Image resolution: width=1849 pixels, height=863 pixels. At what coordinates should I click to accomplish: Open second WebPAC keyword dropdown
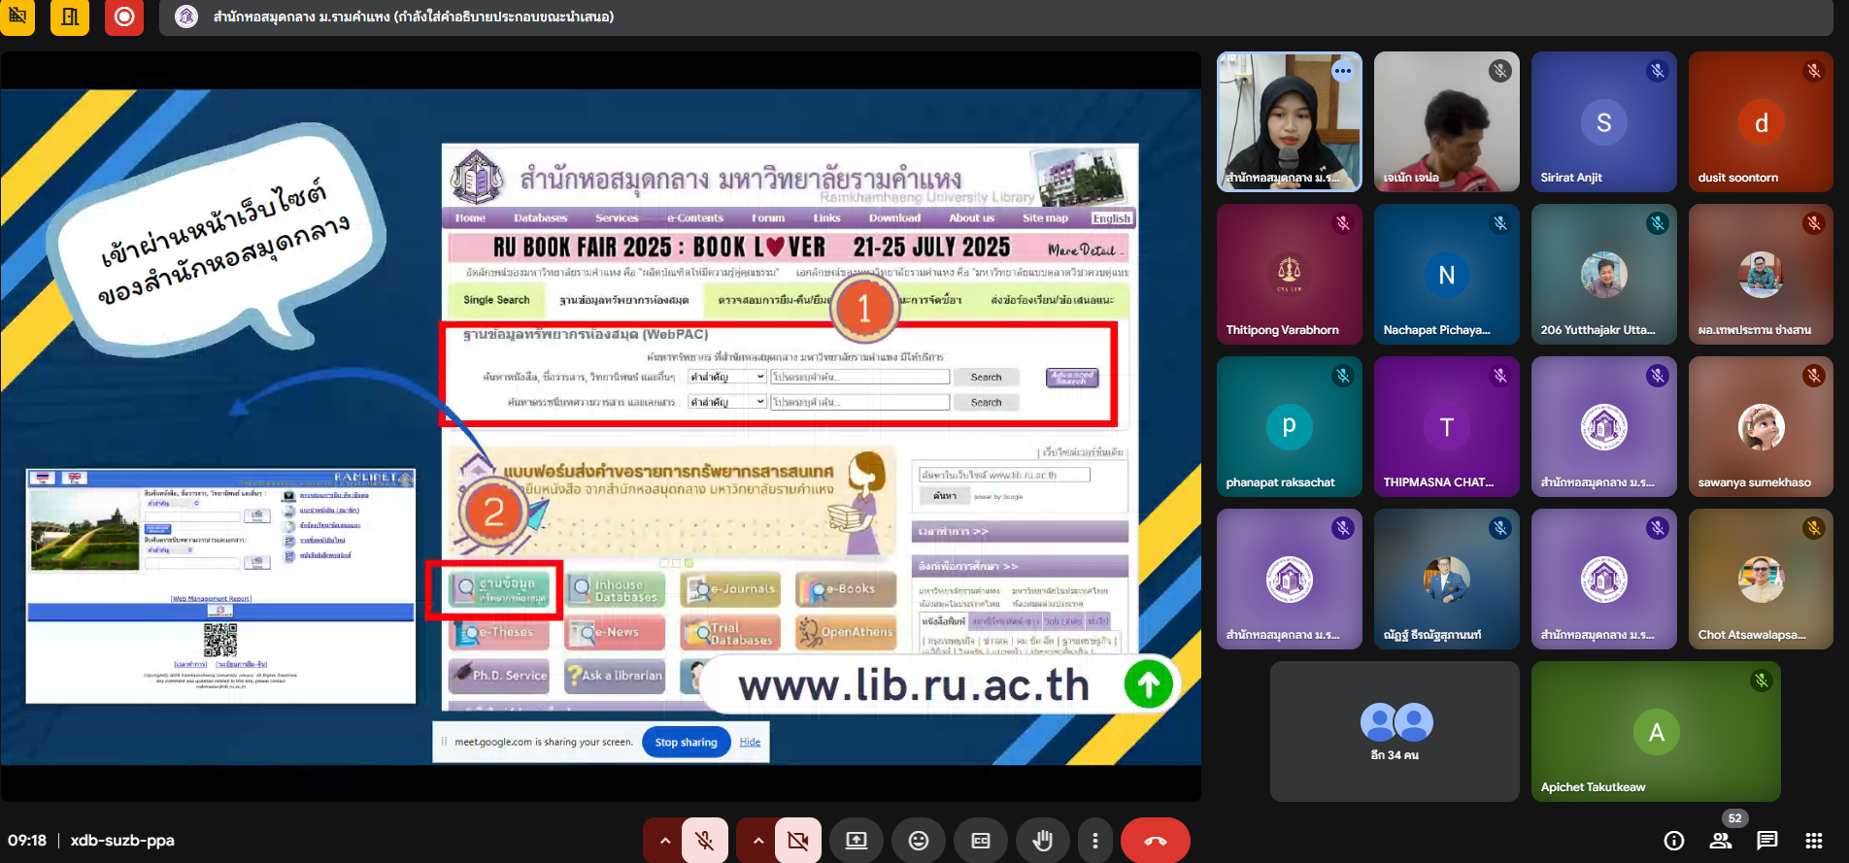(x=727, y=402)
